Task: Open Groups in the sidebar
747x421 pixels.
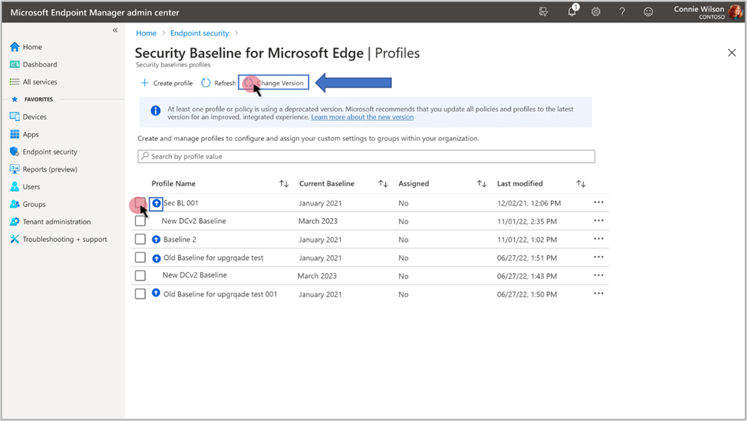Action: pyautogui.click(x=28, y=204)
